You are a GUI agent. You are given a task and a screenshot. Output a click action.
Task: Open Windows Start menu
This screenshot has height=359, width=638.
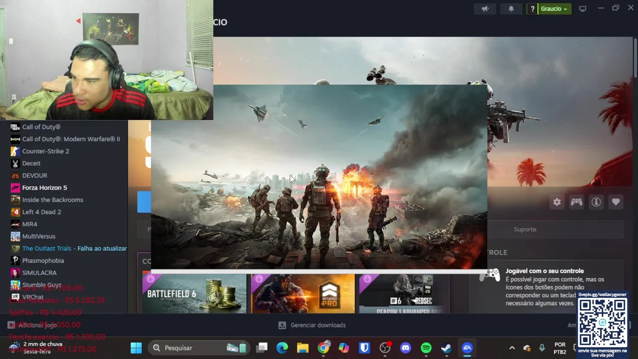click(x=136, y=348)
